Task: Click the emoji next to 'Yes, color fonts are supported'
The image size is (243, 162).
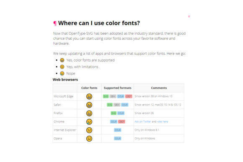Action: (x=62, y=60)
